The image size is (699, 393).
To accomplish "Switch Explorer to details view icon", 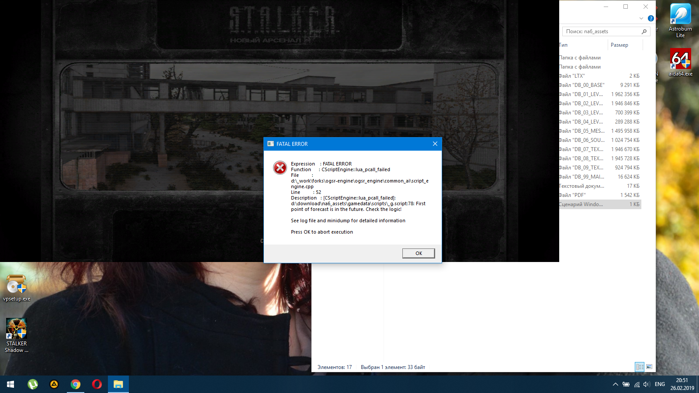I will point(640,367).
